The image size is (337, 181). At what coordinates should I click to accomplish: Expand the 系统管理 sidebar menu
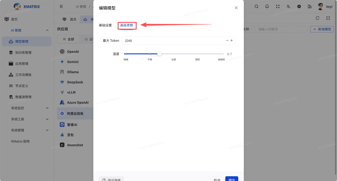pyautogui.click(x=47, y=130)
